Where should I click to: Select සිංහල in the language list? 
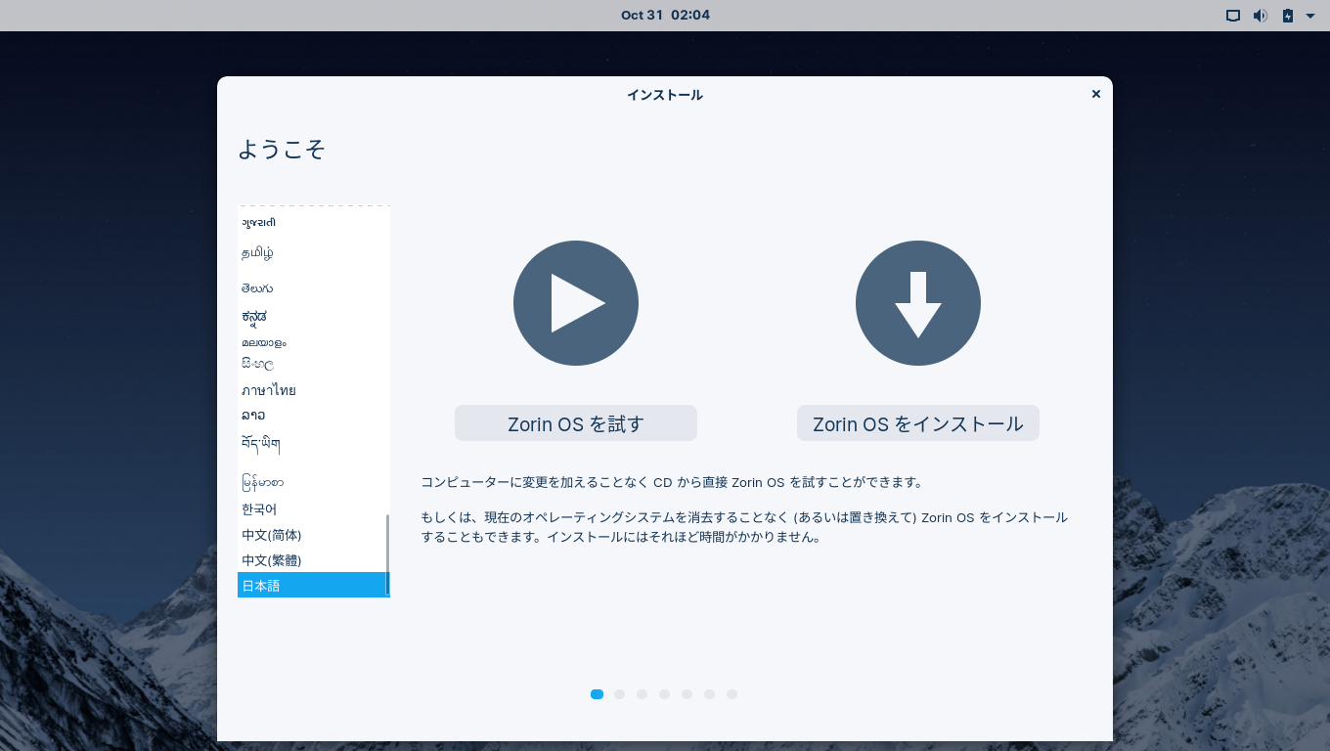[x=313, y=364]
